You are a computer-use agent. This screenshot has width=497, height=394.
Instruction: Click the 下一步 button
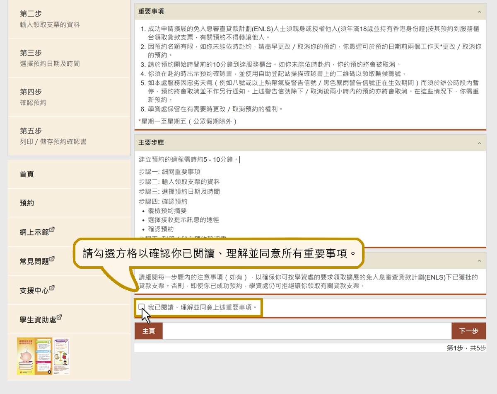point(468,331)
